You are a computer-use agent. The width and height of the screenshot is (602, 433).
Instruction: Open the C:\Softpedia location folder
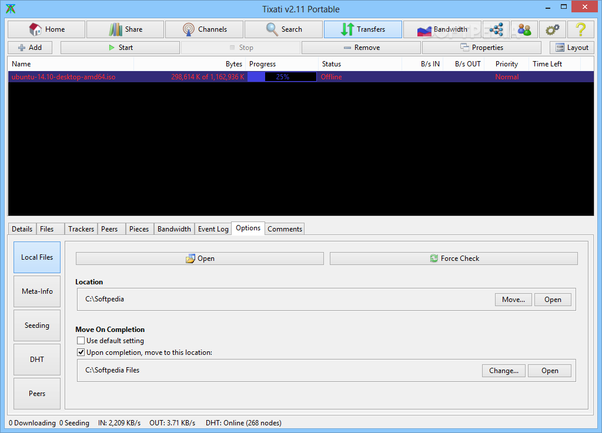pyautogui.click(x=553, y=300)
